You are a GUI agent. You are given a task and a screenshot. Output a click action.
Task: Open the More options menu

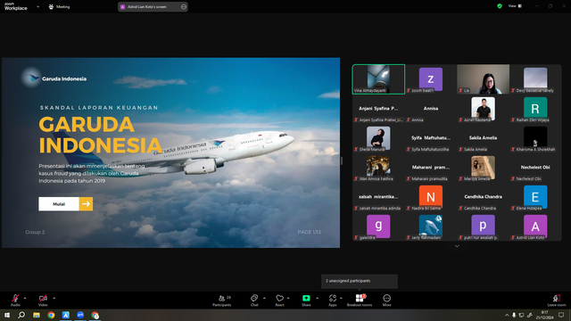click(386, 300)
